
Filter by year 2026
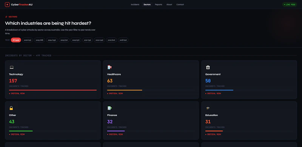[x=28, y=40]
